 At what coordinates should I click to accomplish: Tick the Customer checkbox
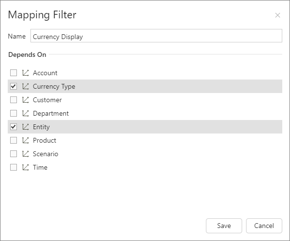(14, 100)
